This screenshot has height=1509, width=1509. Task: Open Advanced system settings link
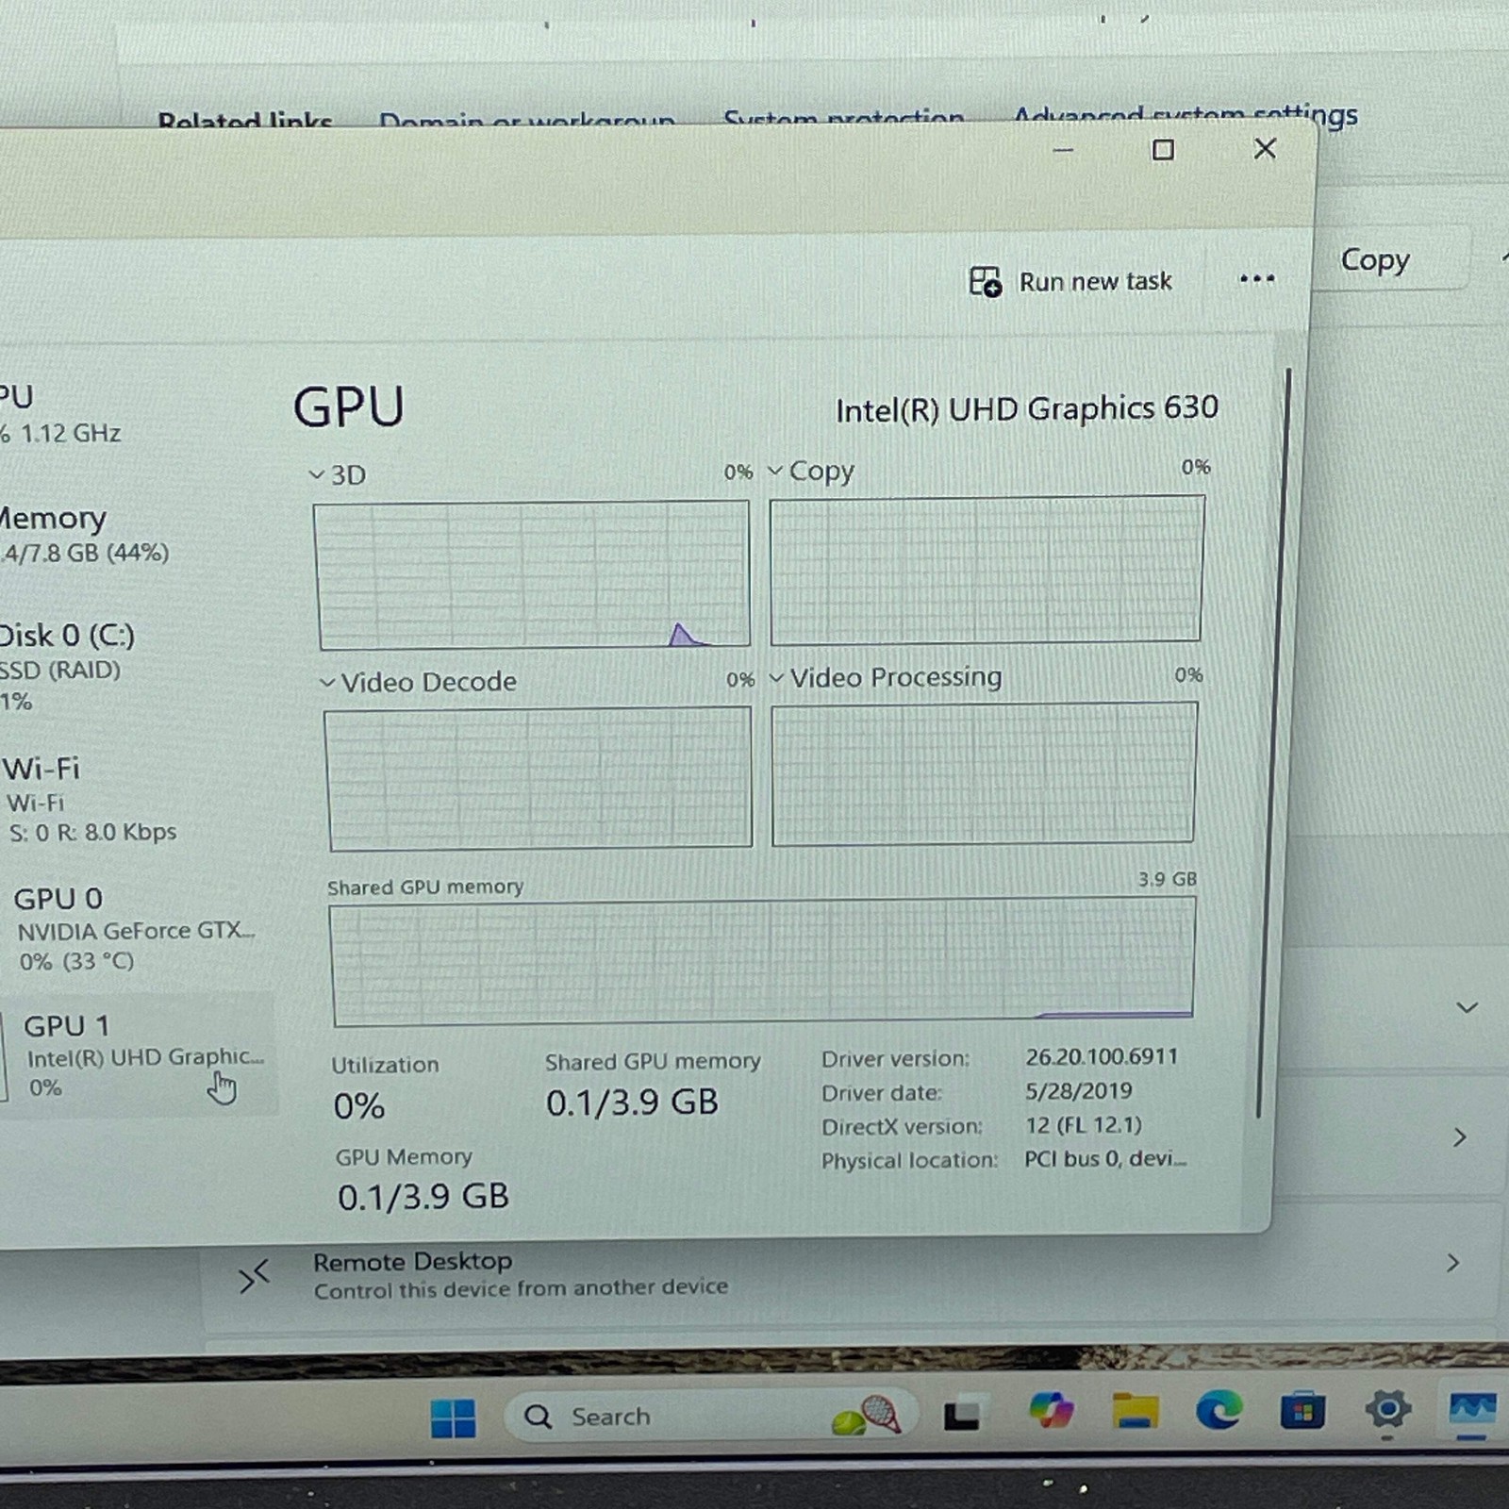point(1185,116)
